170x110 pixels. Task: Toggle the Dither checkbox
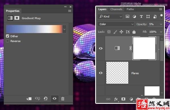tap(7, 36)
